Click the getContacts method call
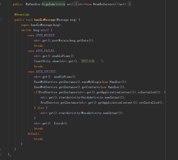The height and width of the screenshot is (160, 178). (x=91, y=87)
